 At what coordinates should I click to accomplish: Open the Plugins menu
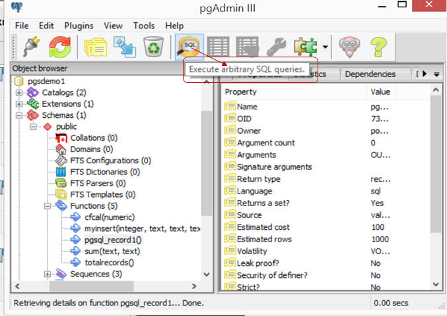pyautogui.click(x=79, y=26)
